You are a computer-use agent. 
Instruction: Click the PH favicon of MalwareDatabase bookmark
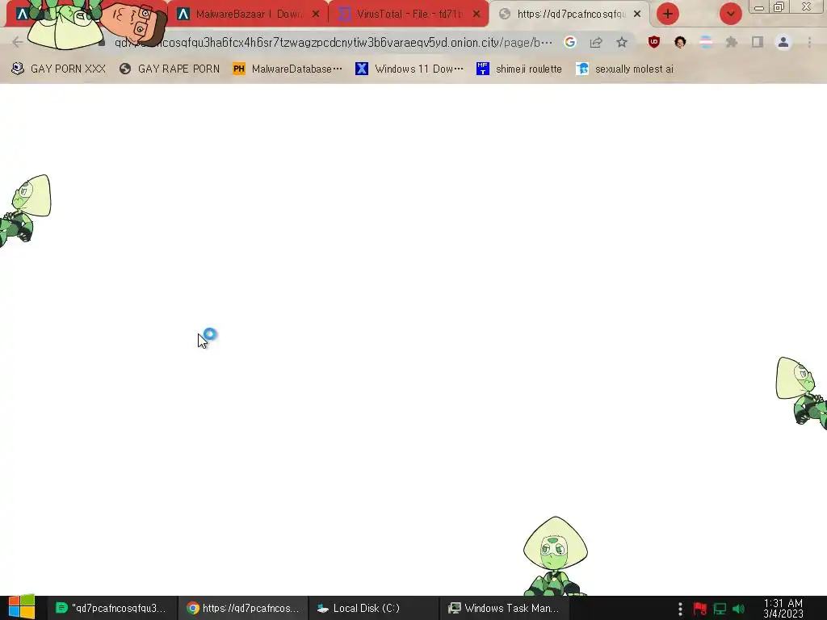point(239,69)
